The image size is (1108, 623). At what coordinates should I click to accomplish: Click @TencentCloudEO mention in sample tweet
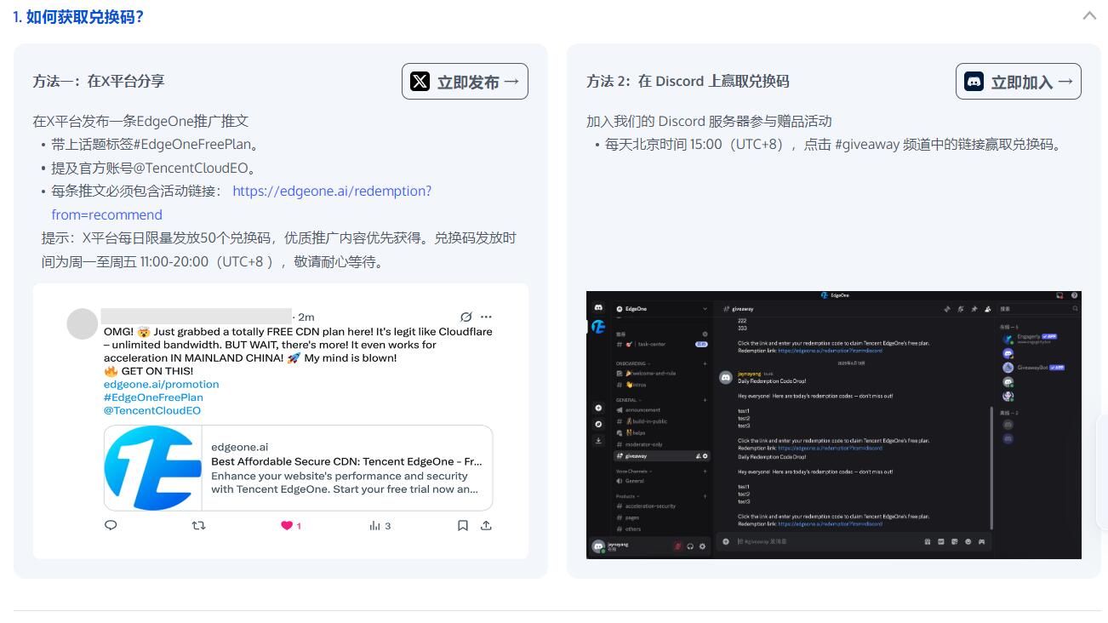(152, 410)
